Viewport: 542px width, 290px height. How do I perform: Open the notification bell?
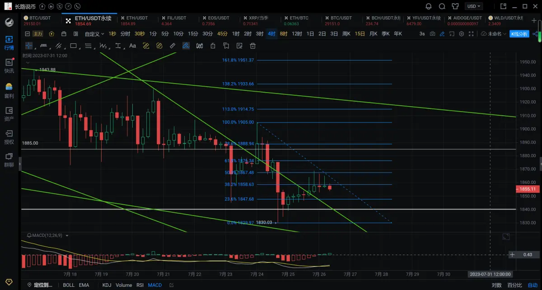pyautogui.click(x=429, y=6)
